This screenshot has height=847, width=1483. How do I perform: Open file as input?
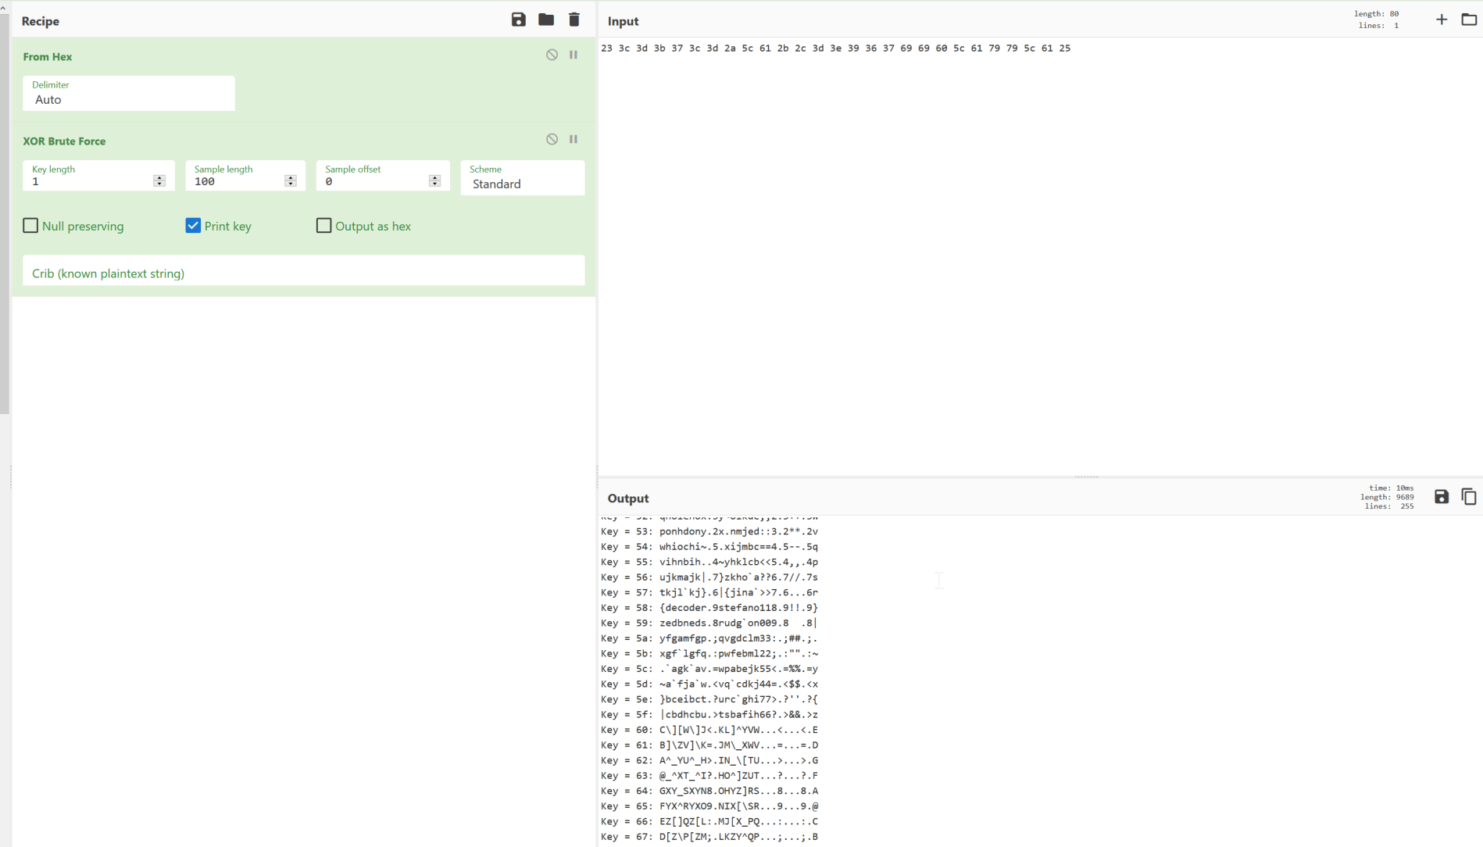tap(1469, 20)
